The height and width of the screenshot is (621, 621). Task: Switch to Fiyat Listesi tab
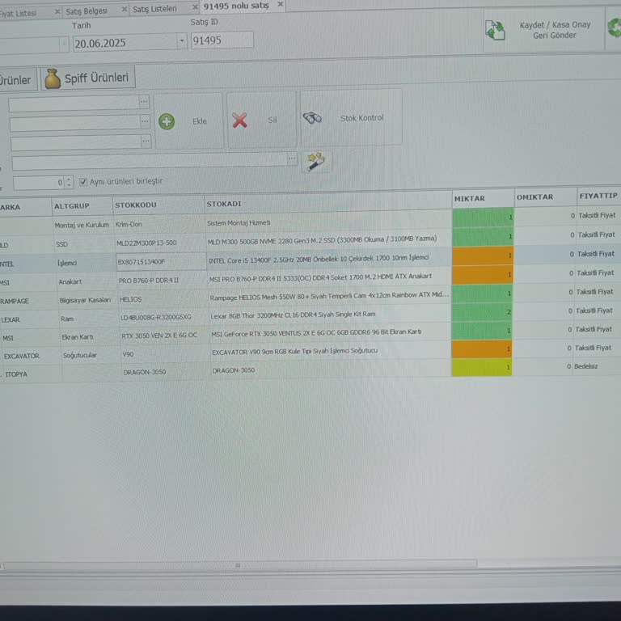tap(19, 14)
